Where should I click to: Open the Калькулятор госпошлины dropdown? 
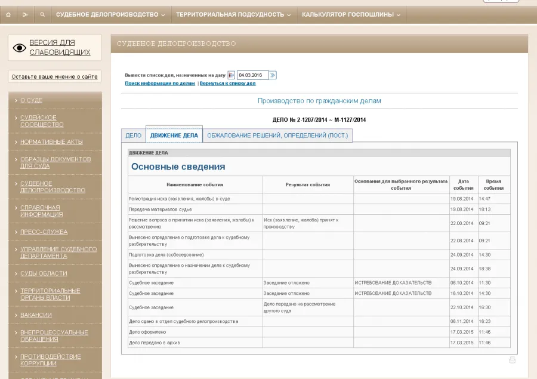point(351,15)
